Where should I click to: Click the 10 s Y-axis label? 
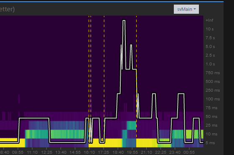(209, 29)
